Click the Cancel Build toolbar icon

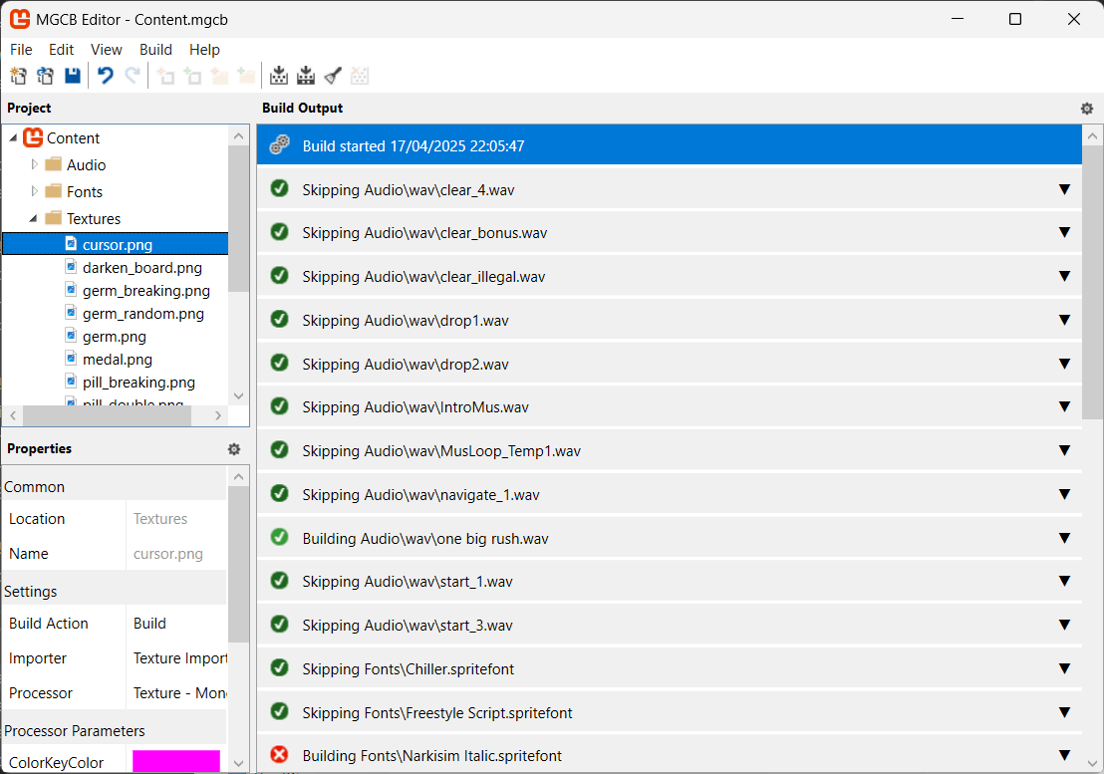coord(360,76)
